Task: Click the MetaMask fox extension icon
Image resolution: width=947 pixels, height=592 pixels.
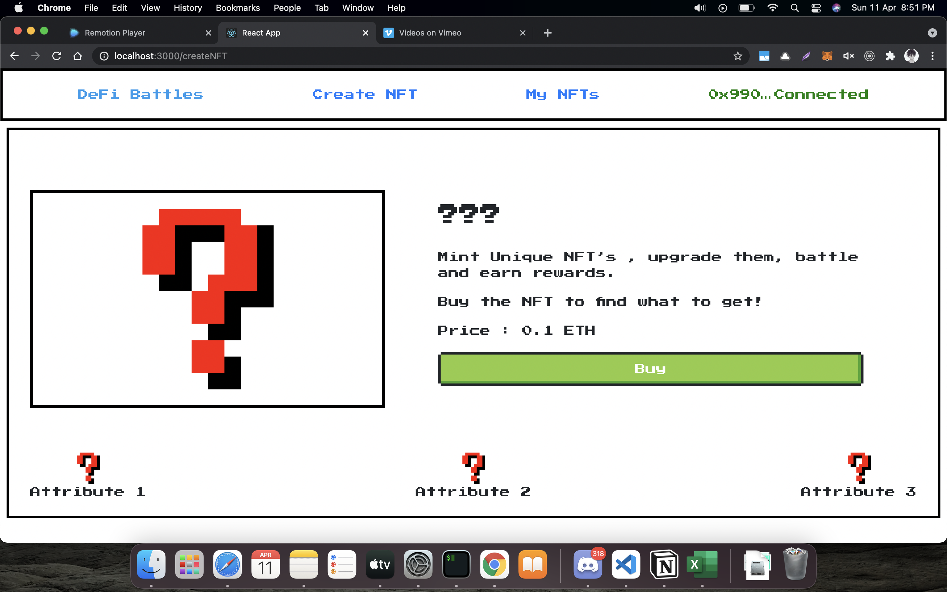Action: coord(827,56)
